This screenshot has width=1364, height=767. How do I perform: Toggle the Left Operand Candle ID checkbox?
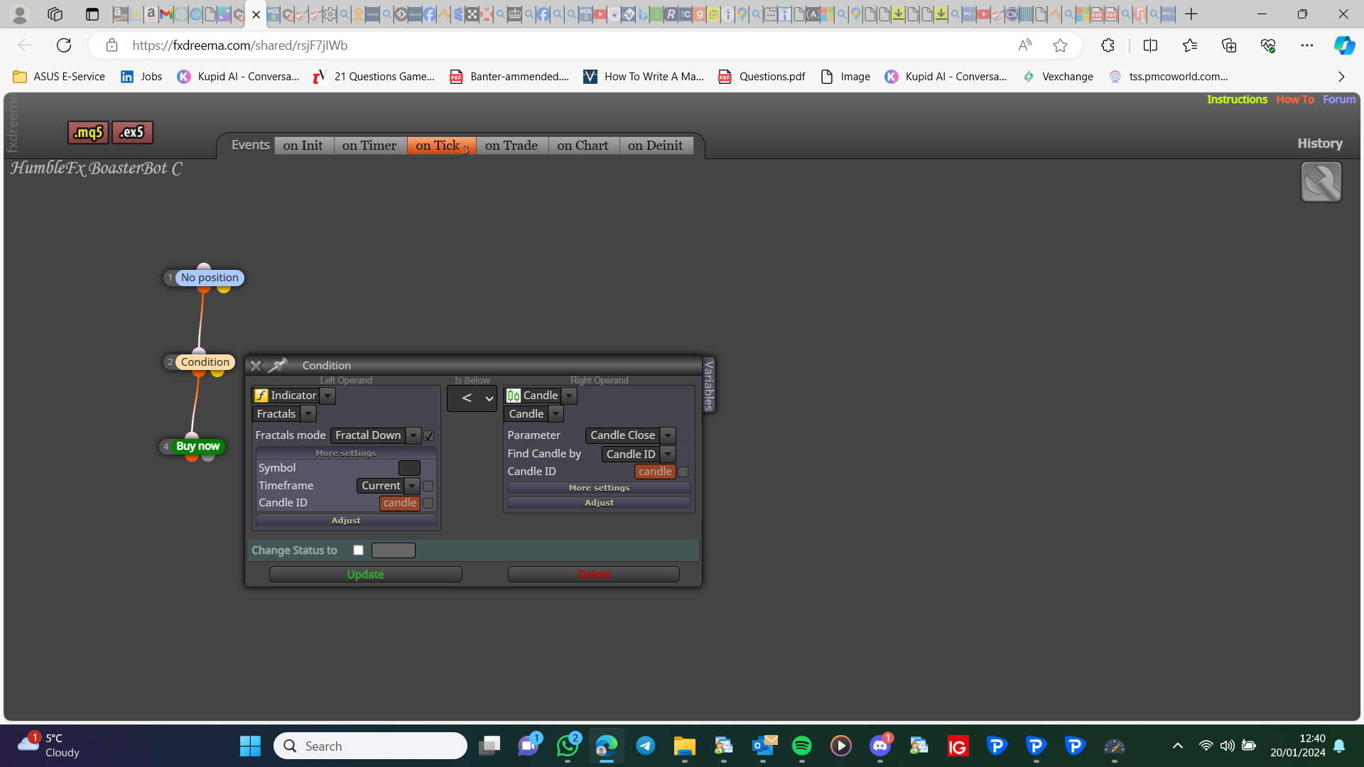click(x=428, y=503)
